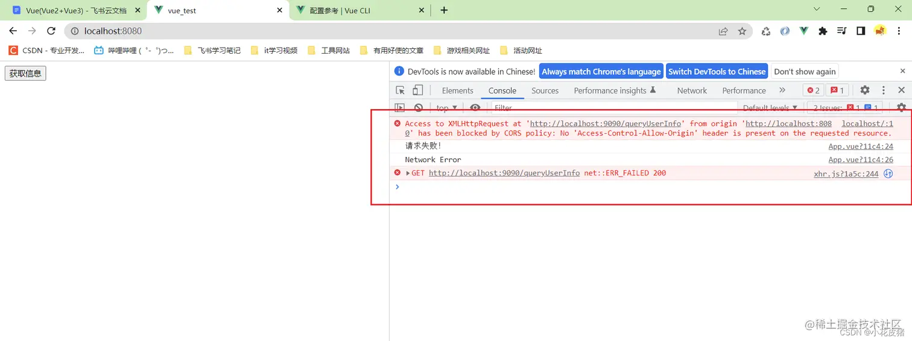Toggle the browser side panel icon
The width and height of the screenshot is (912, 341).
(861, 31)
